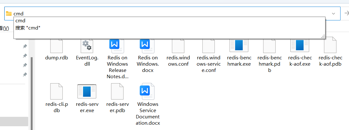
Task: Click the folder icon in the address bar
Action: pyautogui.click(x=9, y=14)
